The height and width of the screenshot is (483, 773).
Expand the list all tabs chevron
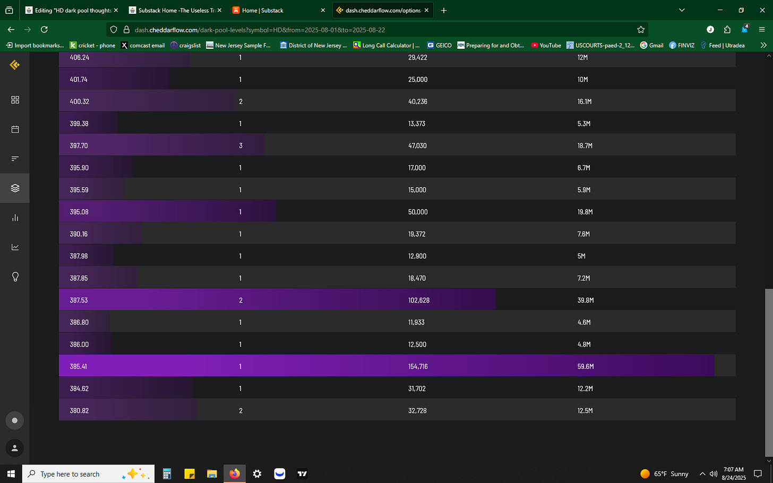tap(682, 10)
